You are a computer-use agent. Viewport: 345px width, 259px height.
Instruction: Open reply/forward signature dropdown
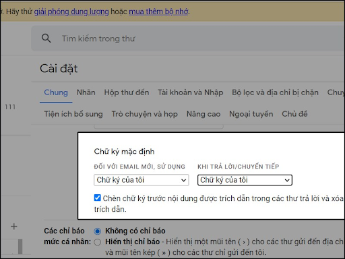tap(245, 180)
